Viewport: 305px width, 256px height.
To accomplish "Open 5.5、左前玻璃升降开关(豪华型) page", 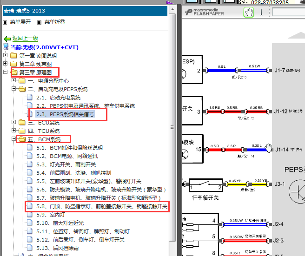I will click(x=89, y=181).
